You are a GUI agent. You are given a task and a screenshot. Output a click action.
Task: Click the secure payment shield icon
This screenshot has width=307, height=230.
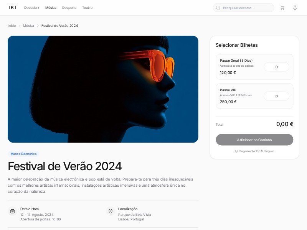(x=236, y=151)
